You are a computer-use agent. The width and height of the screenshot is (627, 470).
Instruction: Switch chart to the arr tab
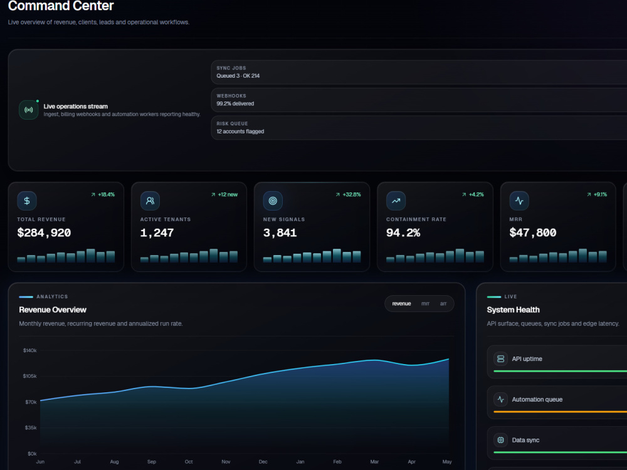(x=443, y=304)
